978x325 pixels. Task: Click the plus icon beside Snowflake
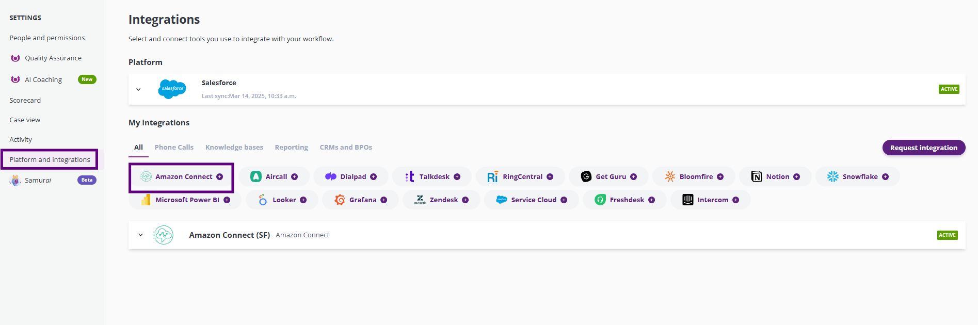click(x=885, y=177)
